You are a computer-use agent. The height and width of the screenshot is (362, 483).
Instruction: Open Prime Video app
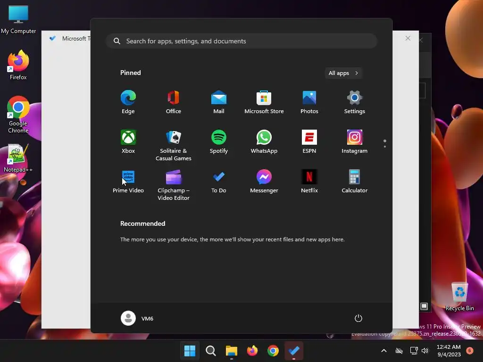coord(128,181)
